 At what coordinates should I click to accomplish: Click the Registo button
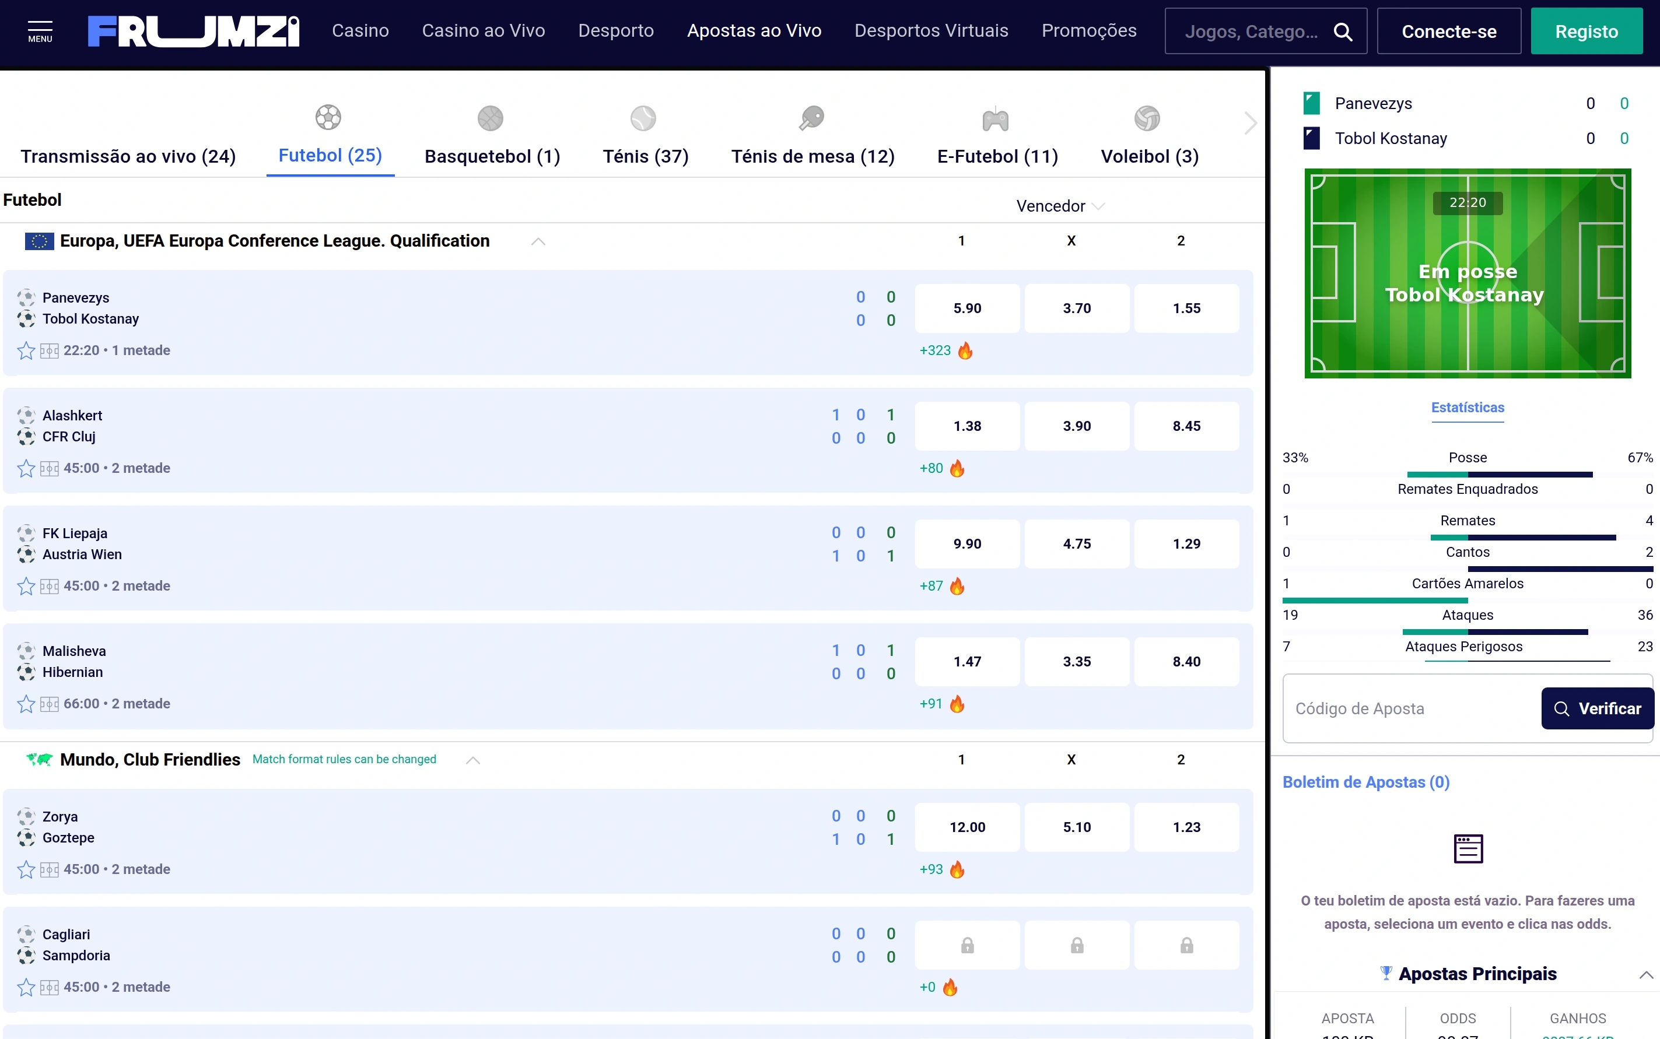click(1587, 31)
